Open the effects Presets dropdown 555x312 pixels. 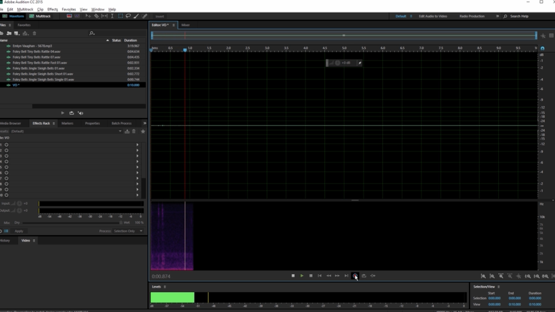[120, 131]
